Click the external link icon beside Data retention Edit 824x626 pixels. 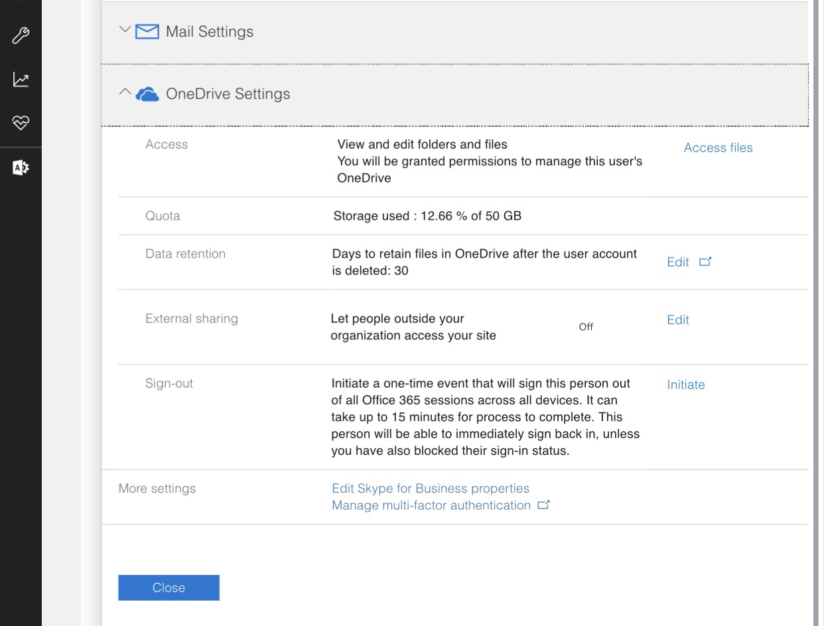click(705, 262)
